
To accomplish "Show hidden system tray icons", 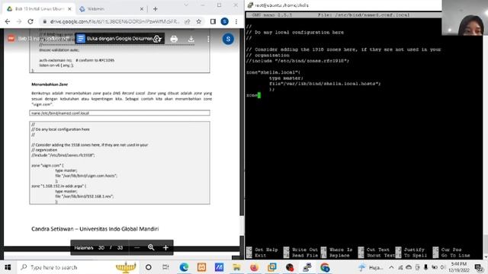I will tap(391, 267).
